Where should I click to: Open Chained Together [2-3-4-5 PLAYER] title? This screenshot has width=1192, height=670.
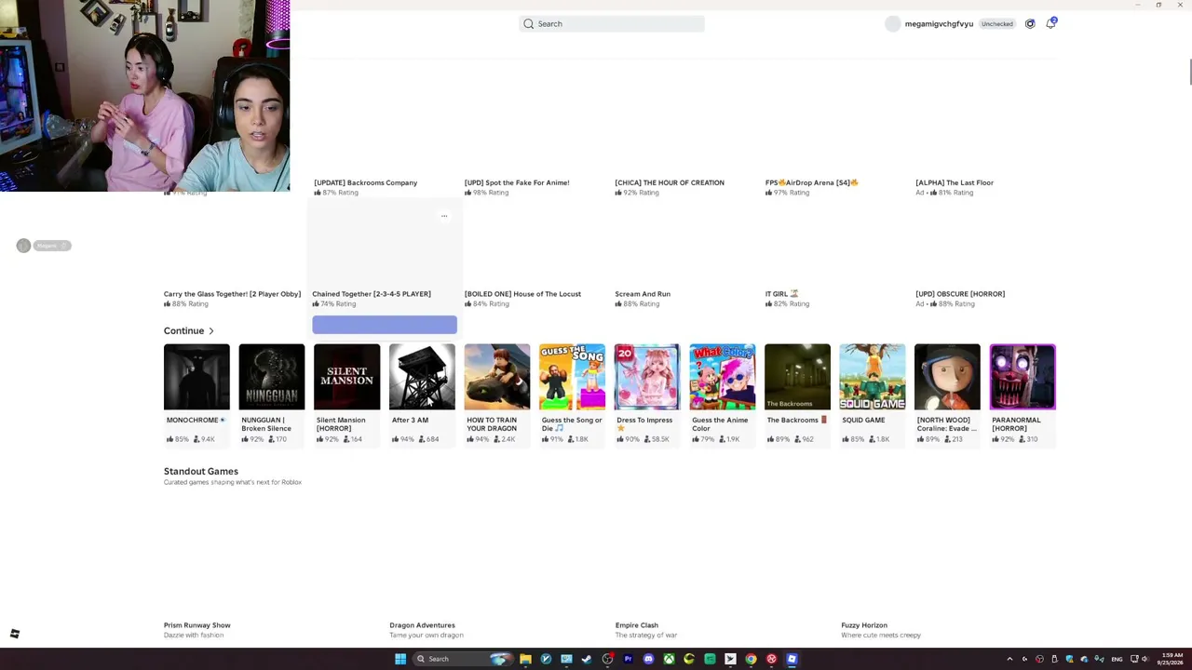tap(372, 294)
